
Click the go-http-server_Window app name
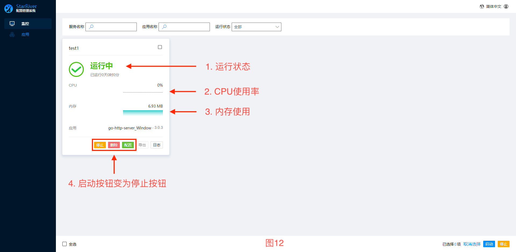coord(130,128)
